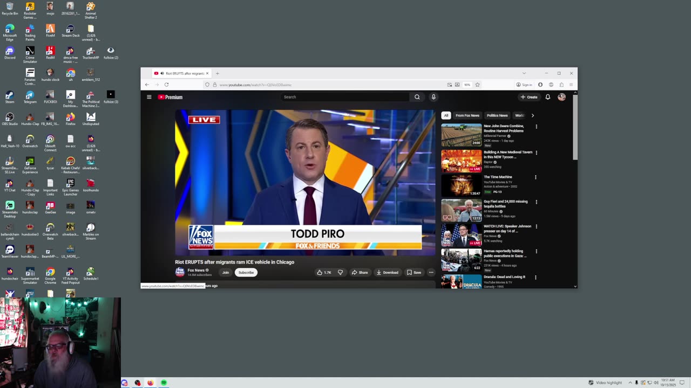Select the All filter chip
The width and height of the screenshot is (691, 388).
coord(446,115)
